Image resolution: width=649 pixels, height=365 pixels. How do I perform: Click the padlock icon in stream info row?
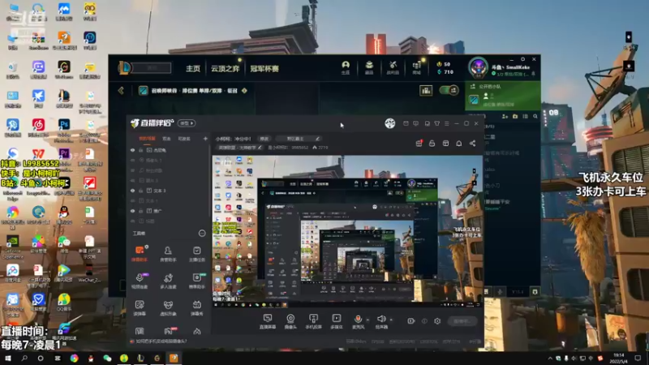point(432,144)
